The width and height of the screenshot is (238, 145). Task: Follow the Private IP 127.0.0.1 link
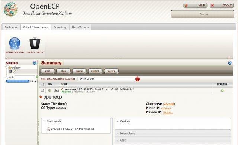[x=167, y=112]
